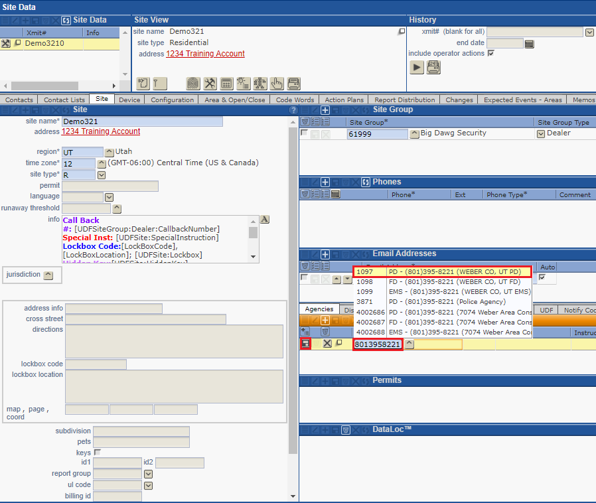Switch to the Action Plans tab
Viewport: 596px width, 503px height.
pos(344,100)
